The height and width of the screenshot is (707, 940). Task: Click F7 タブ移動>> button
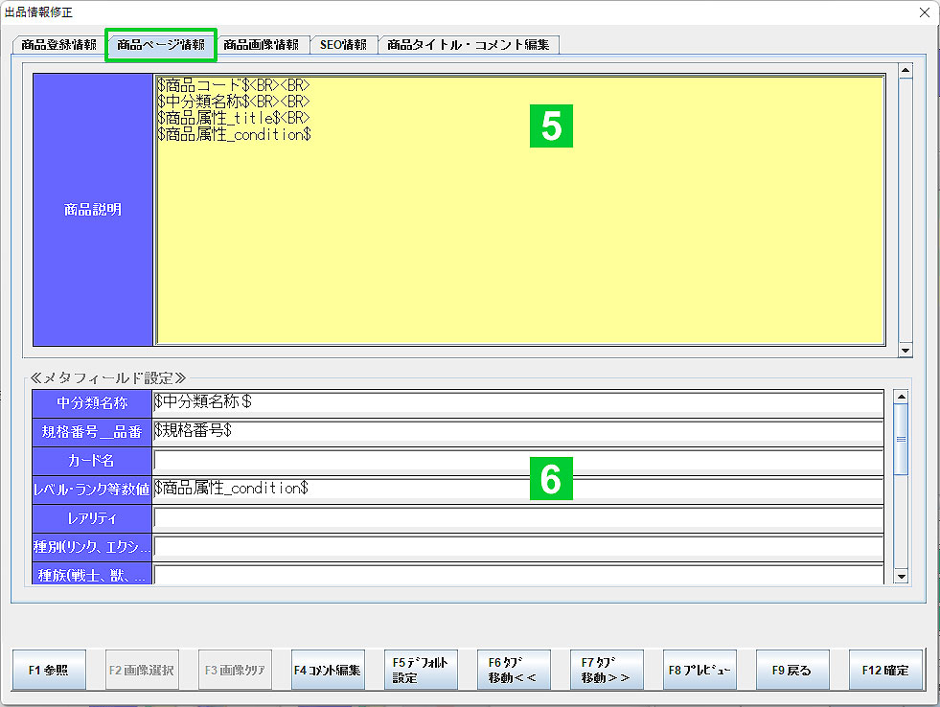(607, 671)
